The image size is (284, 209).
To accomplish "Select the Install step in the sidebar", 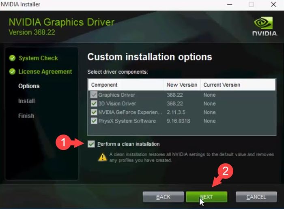I will click(x=26, y=101).
